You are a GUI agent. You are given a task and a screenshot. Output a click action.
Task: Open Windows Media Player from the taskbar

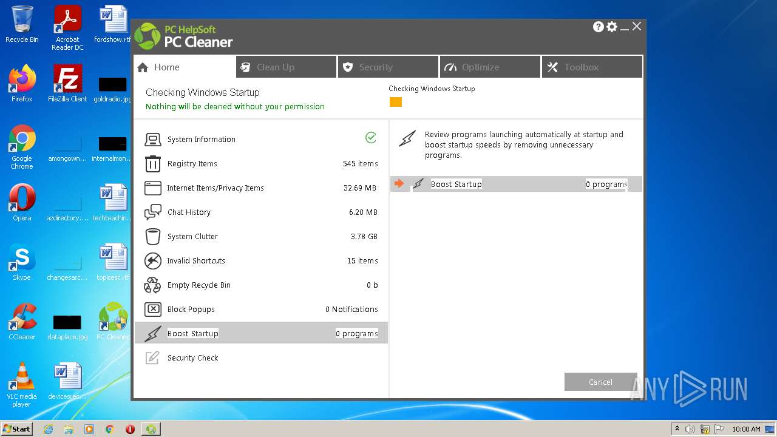[89, 429]
